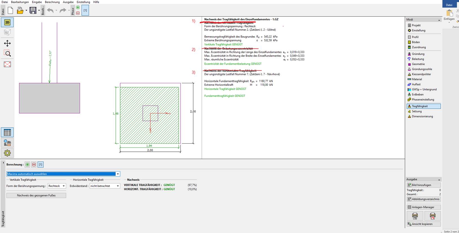Select the pan/move view tool
This screenshot has height=233, width=459.
(7, 43)
